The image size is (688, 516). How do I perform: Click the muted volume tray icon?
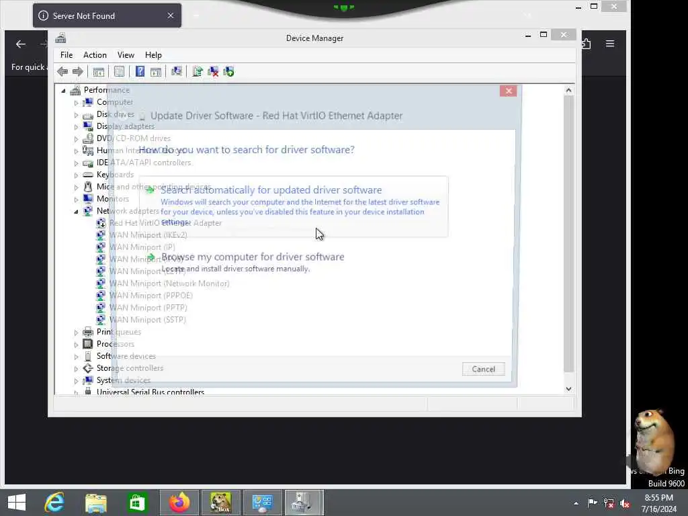pyautogui.click(x=625, y=503)
